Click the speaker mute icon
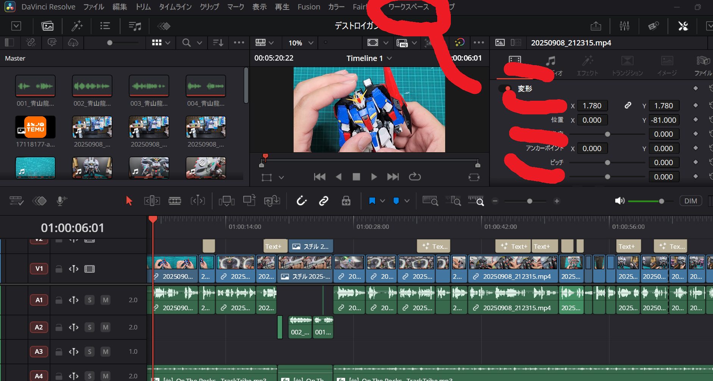 click(x=620, y=201)
